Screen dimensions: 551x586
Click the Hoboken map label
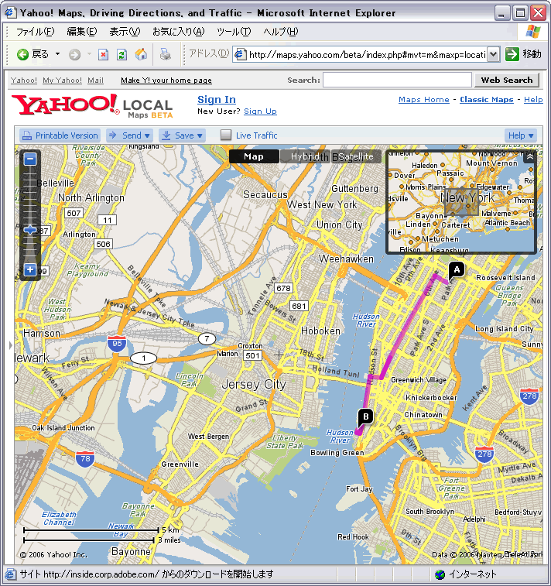321,331
